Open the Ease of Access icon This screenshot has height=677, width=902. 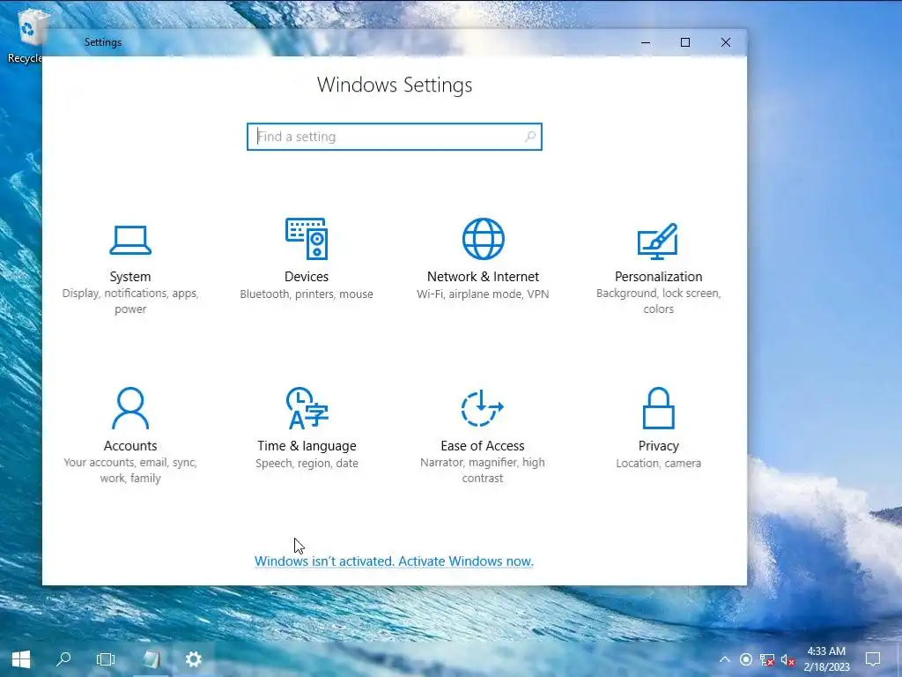tap(482, 408)
